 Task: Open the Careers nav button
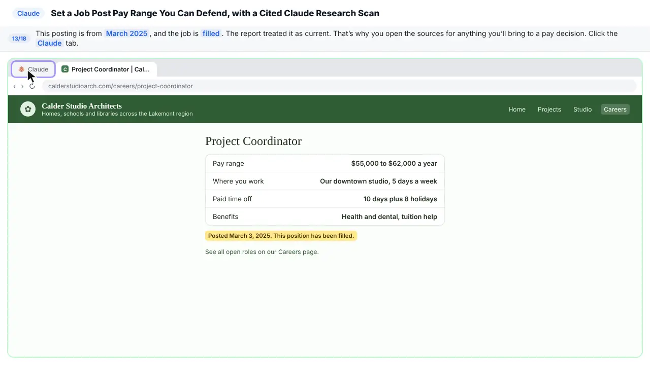point(615,109)
